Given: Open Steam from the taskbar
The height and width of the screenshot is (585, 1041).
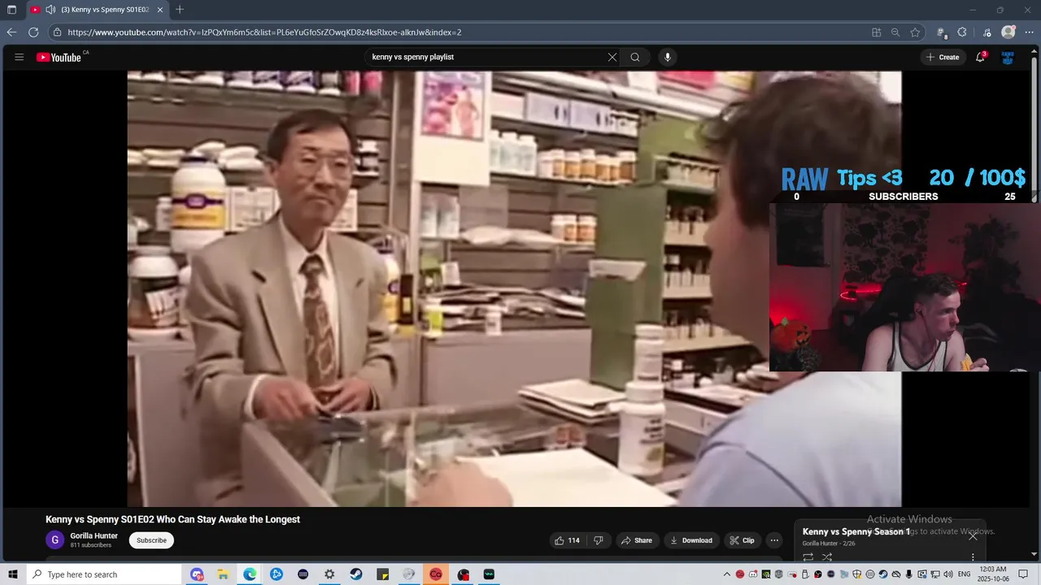Looking at the screenshot, I should pyautogui.click(x=356, y=574).
